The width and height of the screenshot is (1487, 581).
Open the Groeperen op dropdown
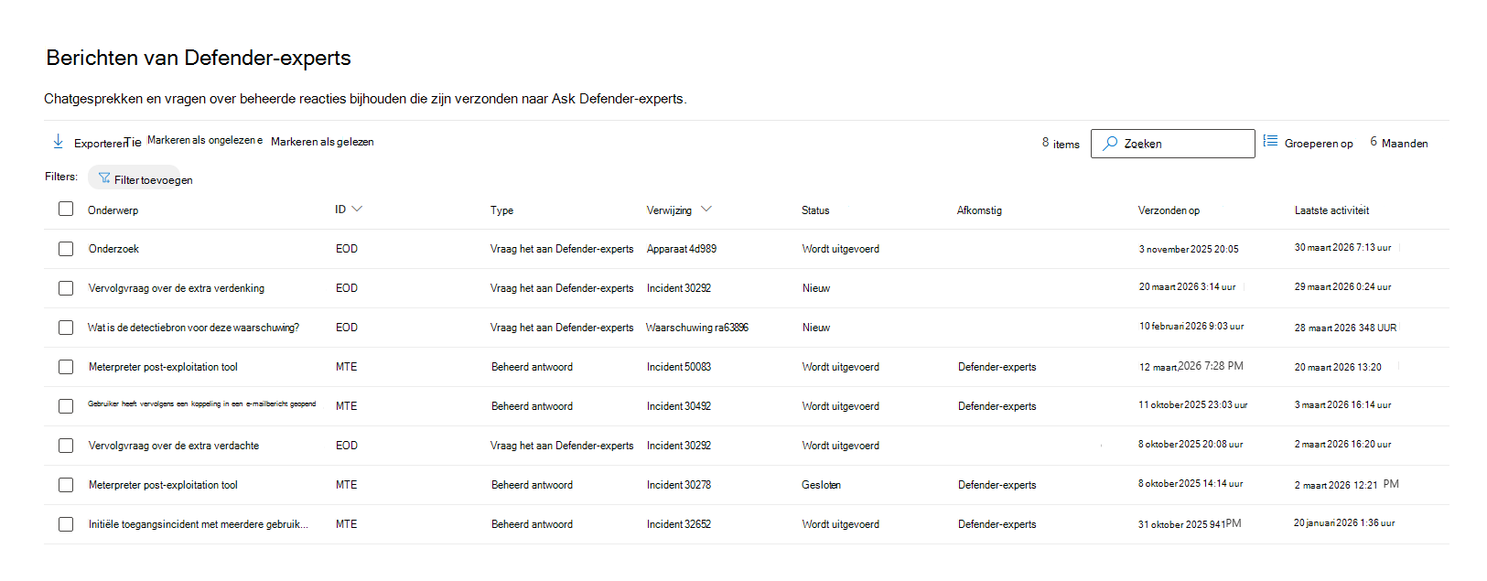point(1318,144)
